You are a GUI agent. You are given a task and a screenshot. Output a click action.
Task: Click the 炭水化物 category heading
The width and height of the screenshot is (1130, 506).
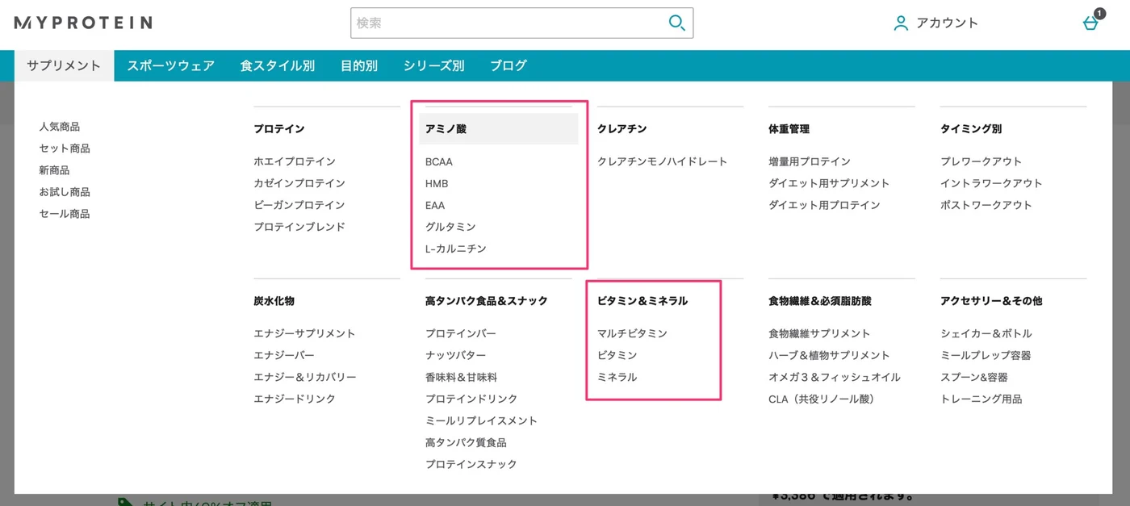(274, 301)
